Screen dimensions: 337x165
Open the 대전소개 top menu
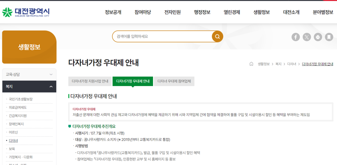(x=291, y=12)
